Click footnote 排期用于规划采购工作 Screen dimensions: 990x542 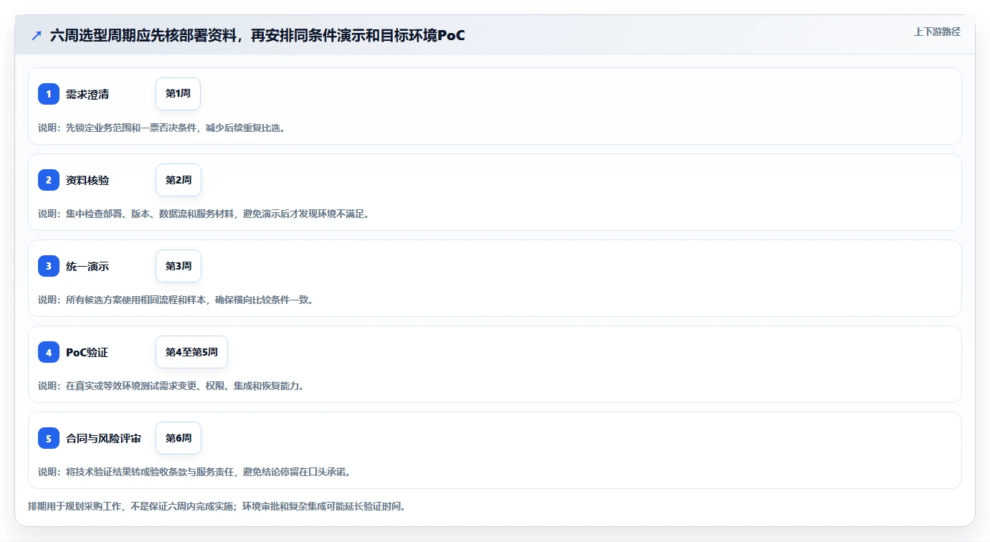point(216,507)
